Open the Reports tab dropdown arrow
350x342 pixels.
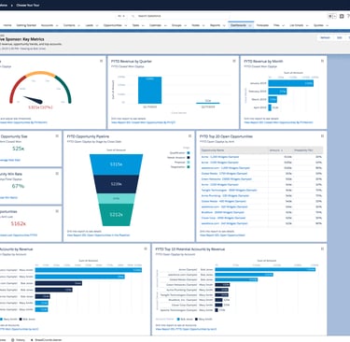point(224,25)
